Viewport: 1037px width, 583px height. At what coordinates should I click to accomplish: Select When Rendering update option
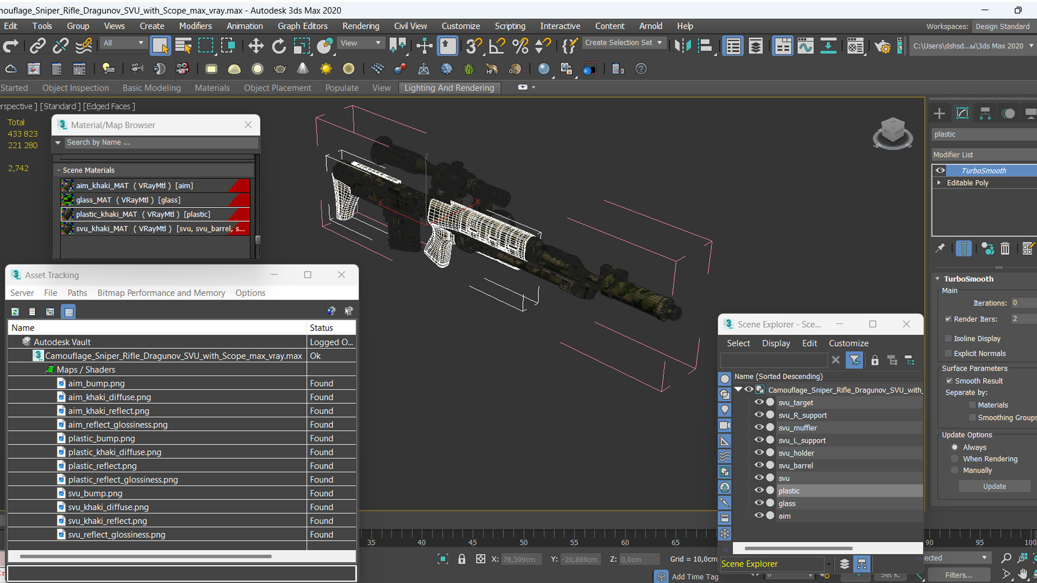click(x=955, y=459)
